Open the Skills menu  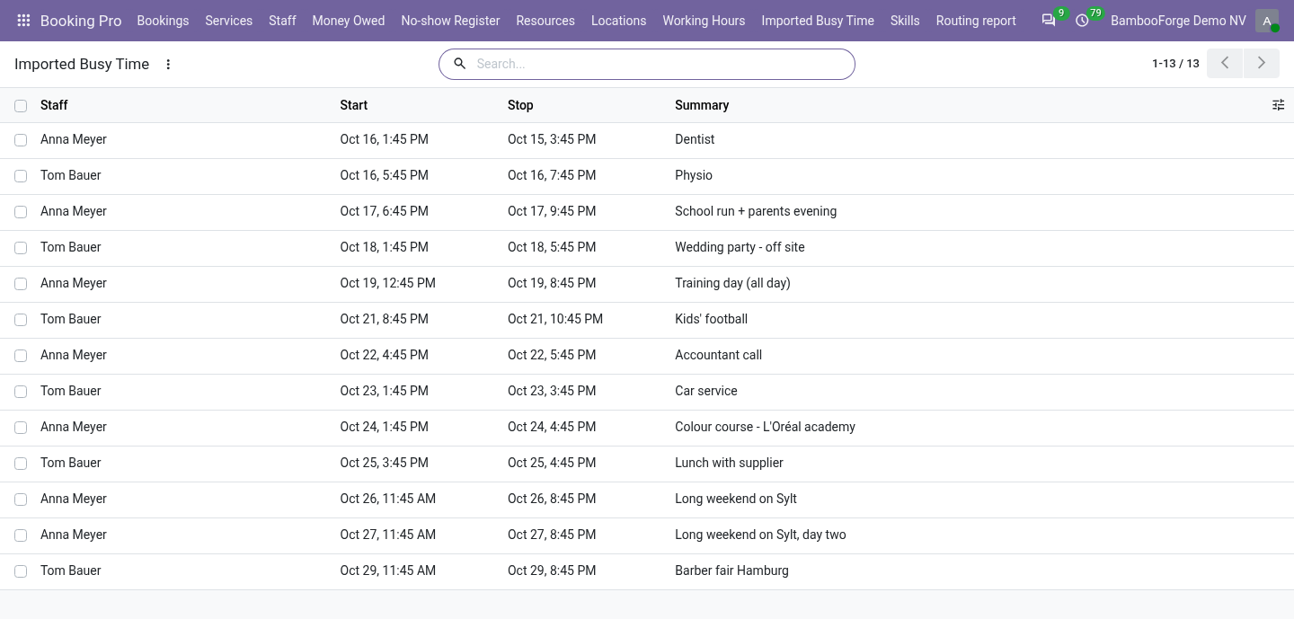(905, 21)
